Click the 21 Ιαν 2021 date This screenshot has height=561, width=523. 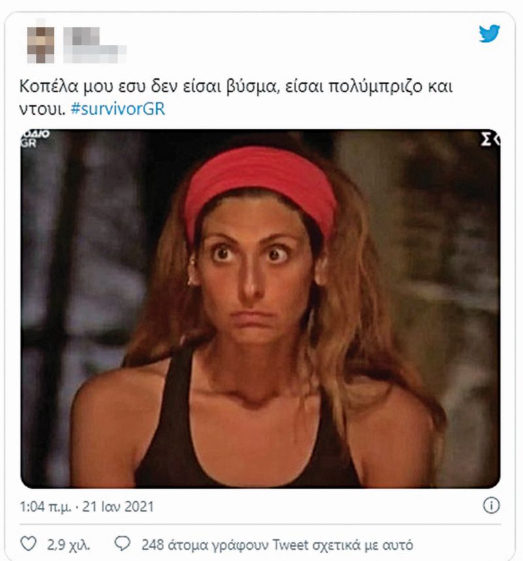[x=118, y=507]
